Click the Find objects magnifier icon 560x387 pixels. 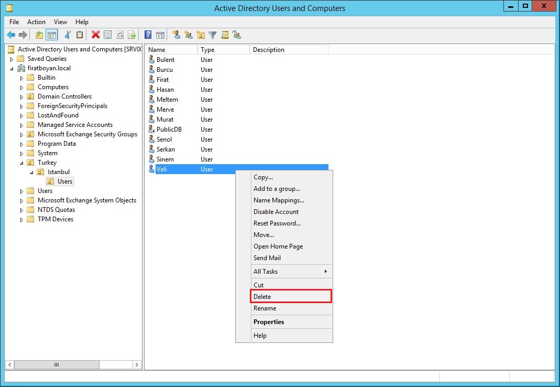tap(225, 35)
